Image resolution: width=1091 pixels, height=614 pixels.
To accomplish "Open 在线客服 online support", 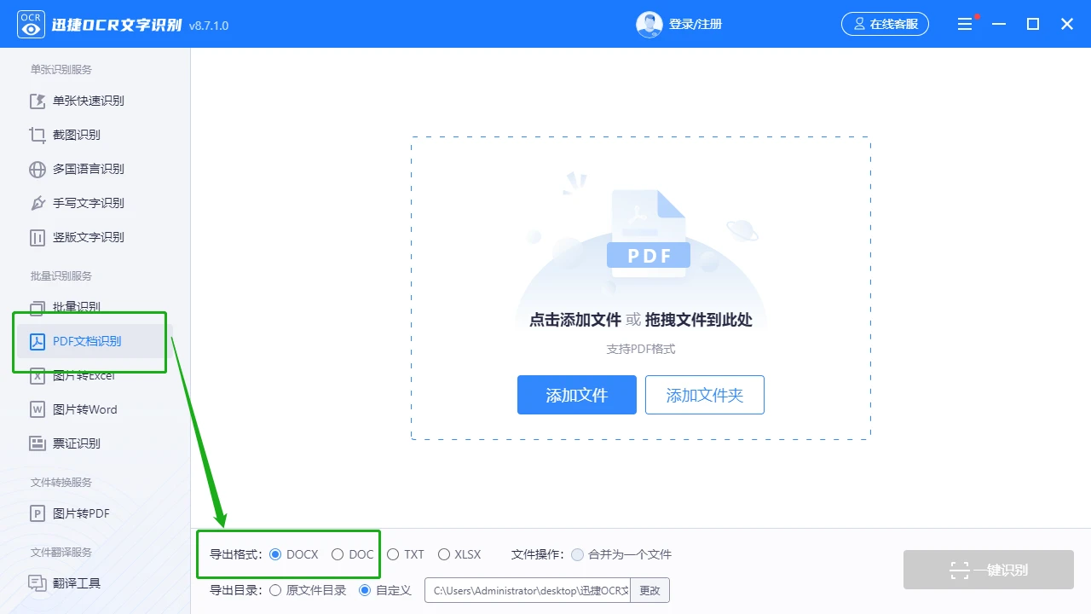I will [x=885, y=24].
